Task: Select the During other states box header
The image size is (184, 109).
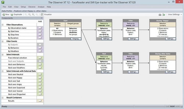Action: (163, 54)
